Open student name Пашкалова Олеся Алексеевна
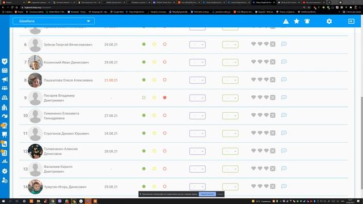The height and width of the screenshot is (204, 363). tap(68, 80)
